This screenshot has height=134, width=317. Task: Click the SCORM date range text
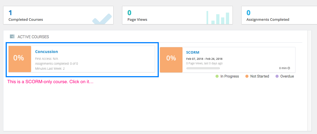pos(204,59)
